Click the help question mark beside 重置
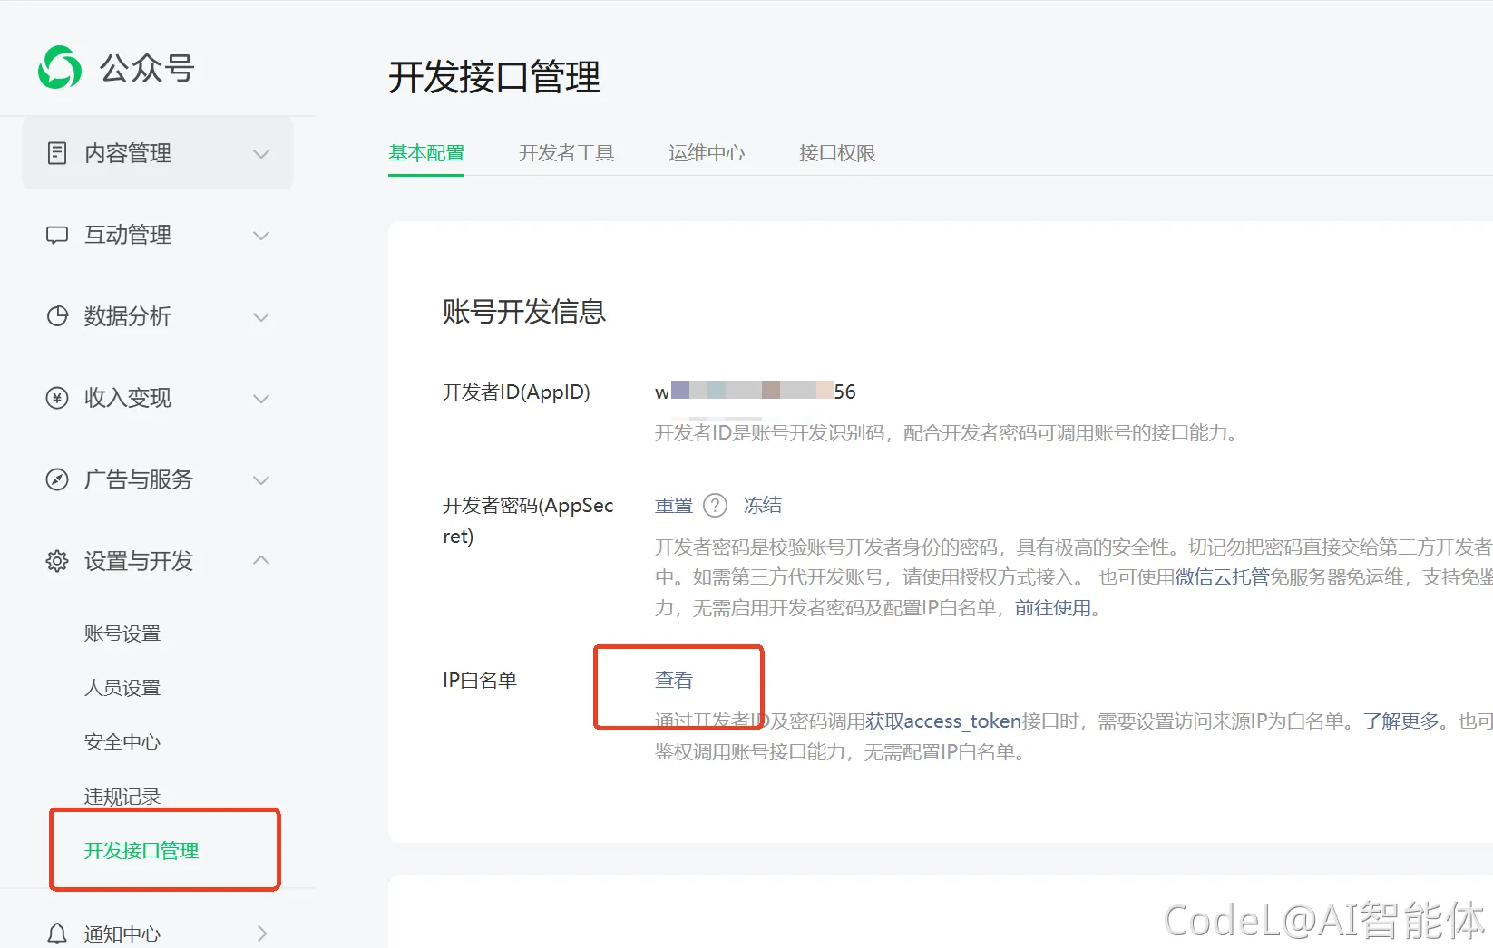Viewport: 1493px width, 948px height. click(x=716, y=506)
